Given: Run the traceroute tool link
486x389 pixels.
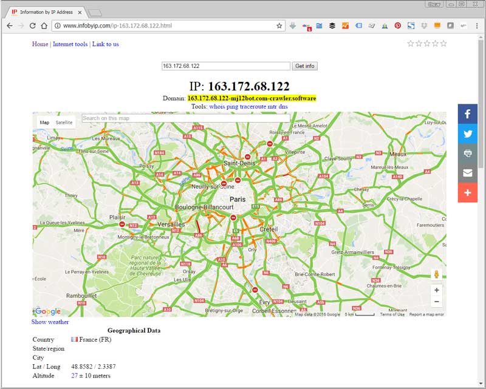Looking at the screenshot, I should 253,107.
